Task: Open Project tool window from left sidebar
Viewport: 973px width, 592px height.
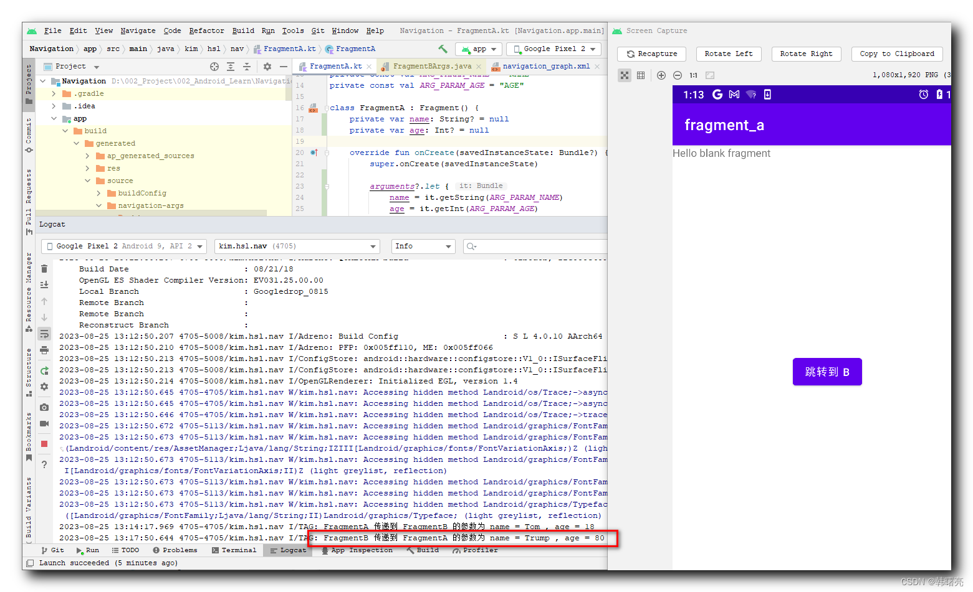Action: tap(29, 83)
